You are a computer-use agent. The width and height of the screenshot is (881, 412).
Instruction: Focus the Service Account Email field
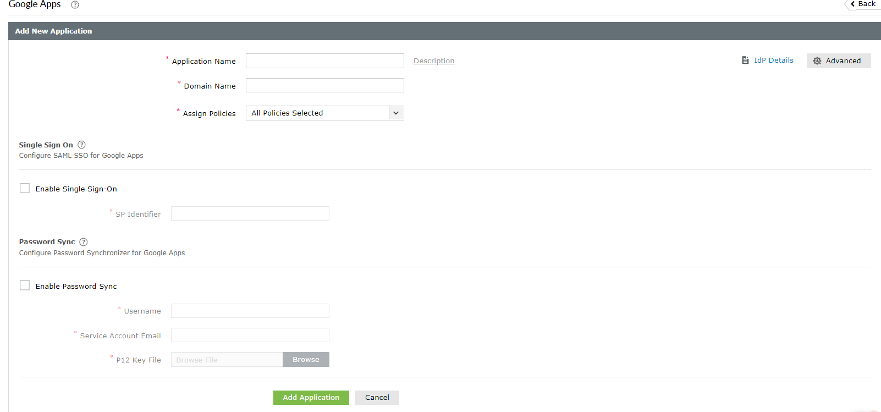tap(250, 335)
